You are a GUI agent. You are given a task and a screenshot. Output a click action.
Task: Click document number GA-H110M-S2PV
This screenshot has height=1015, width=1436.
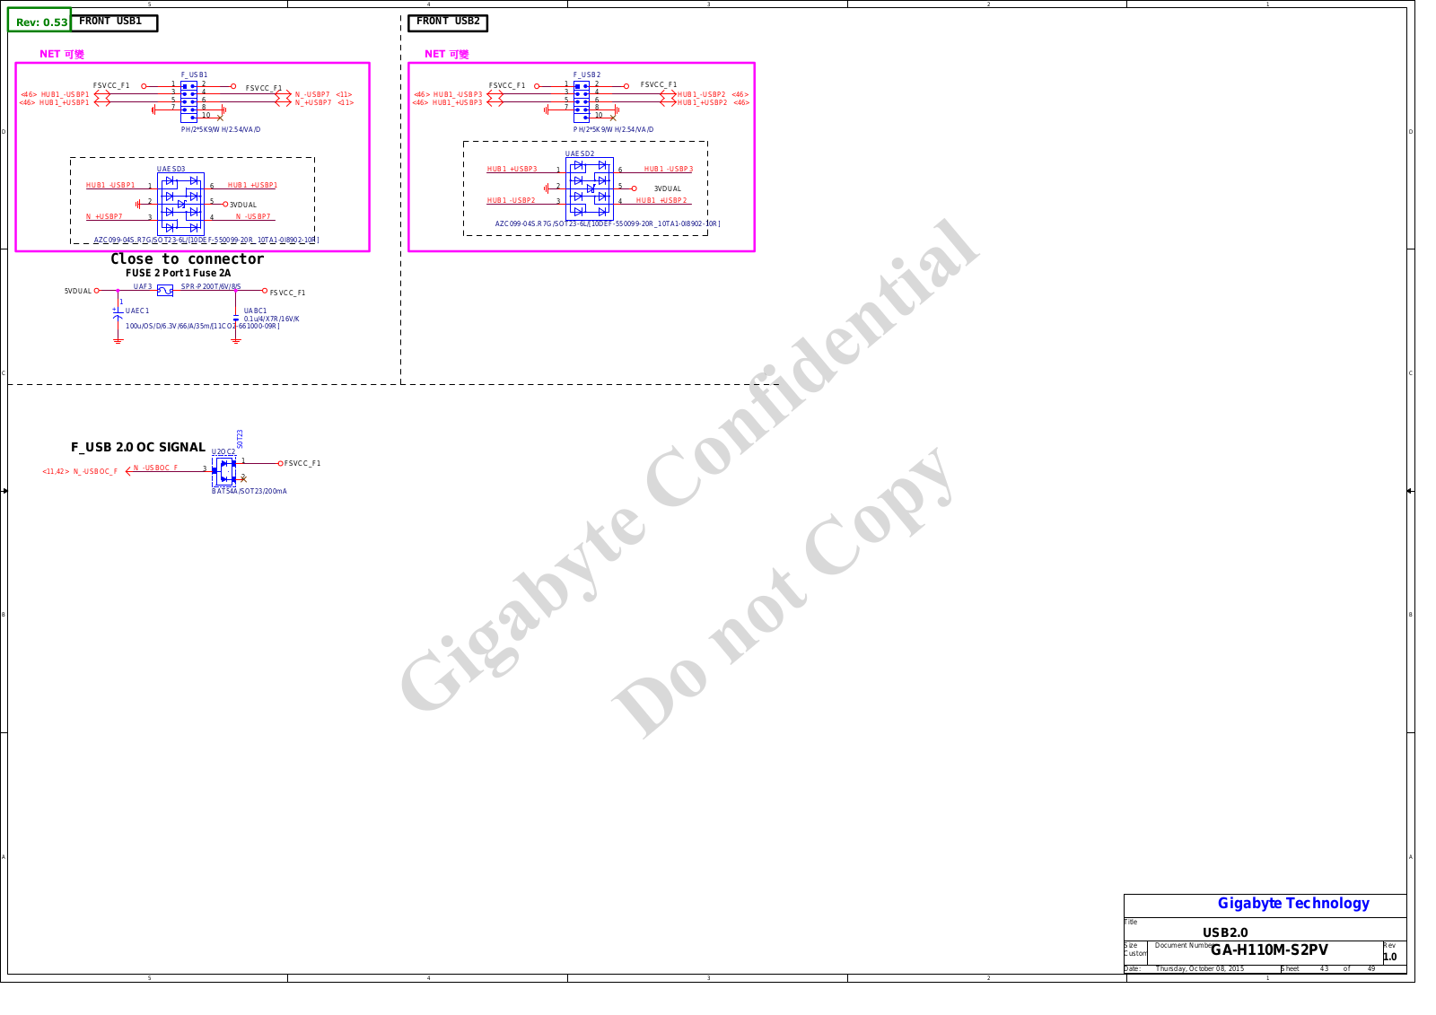coord(1269,950)
